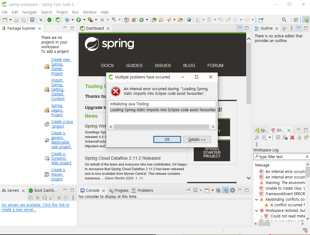
Task: Open External Tools dropdown arrow
Action: pos(96,20)
